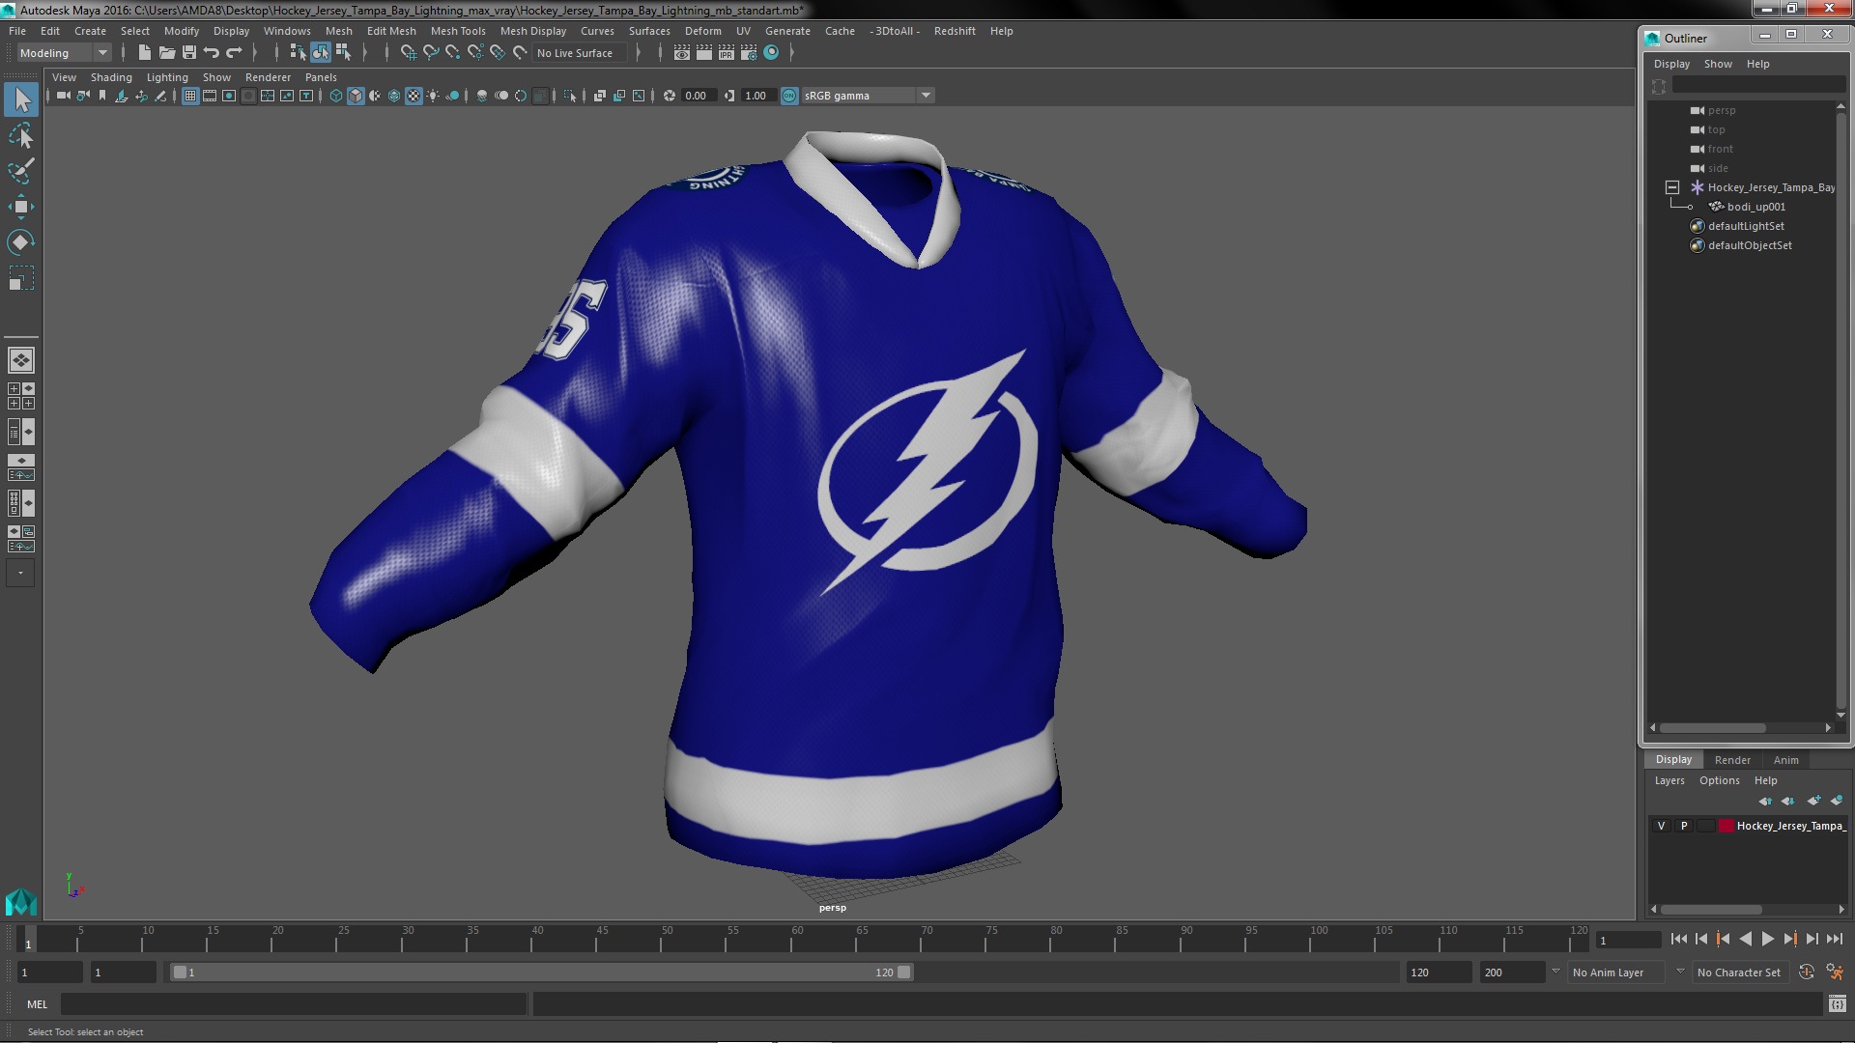The width and height of the screenshot is (1855, 1043).
Task: Choose the Scale tool
Action: point(21,278)
